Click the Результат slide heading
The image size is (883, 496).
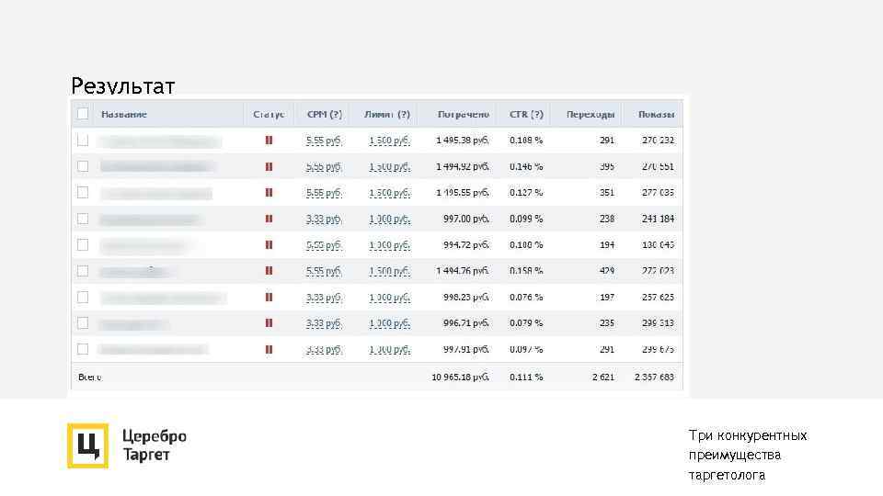click(122, 86)
